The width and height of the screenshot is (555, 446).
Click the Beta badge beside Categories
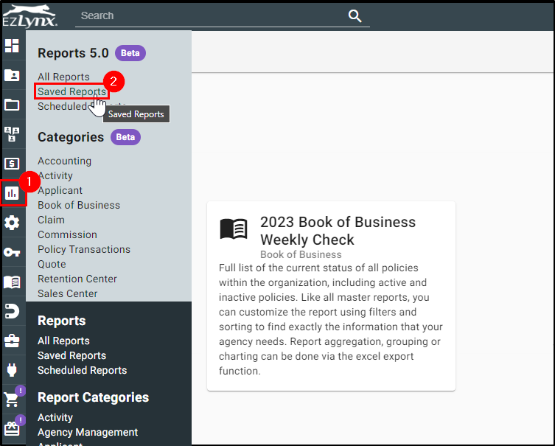pyautogui.click(x=125, y=137)
